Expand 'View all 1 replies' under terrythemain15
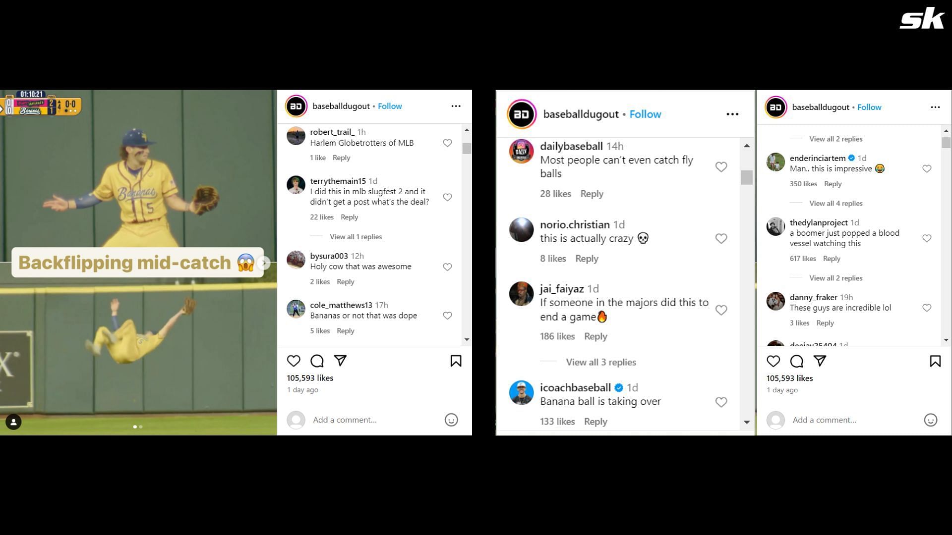This screenshot has height=535, width=952. click(x=356, y=236)
